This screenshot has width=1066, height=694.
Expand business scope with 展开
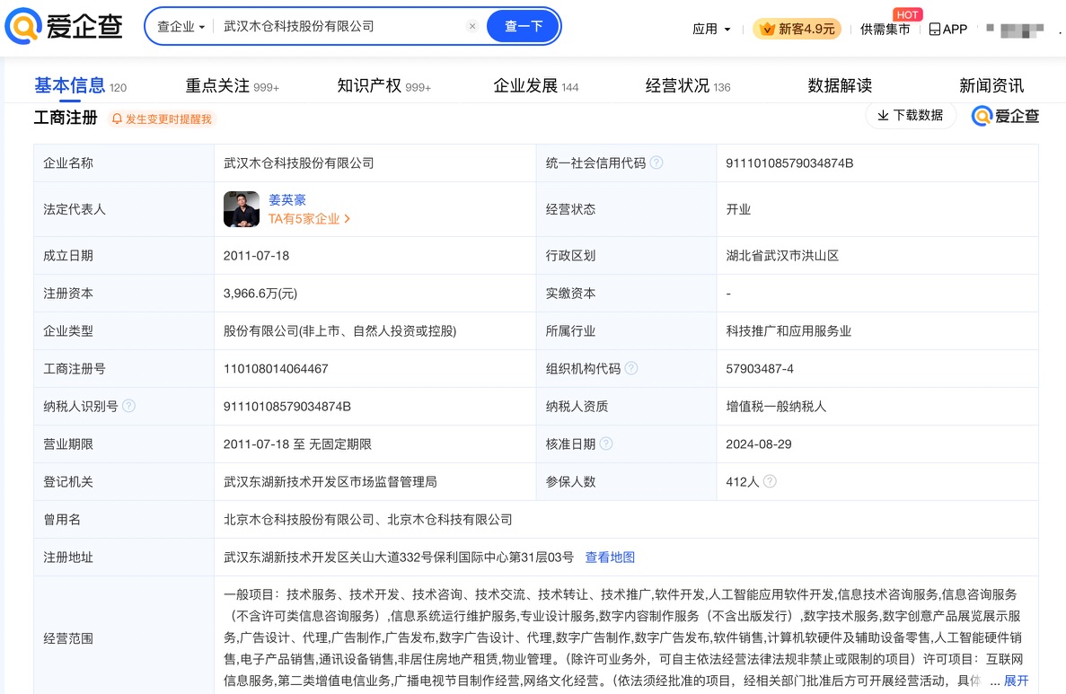[1017, 681]
